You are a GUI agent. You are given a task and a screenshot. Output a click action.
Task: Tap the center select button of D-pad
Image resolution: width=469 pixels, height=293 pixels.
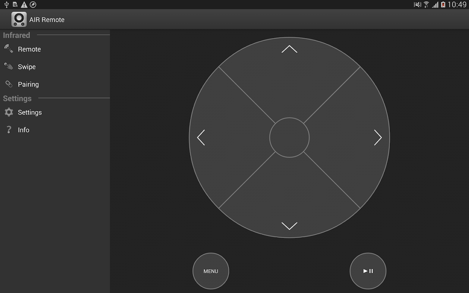point(289,137)
